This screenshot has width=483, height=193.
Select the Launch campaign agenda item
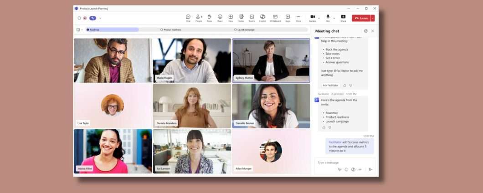point(244,30)
